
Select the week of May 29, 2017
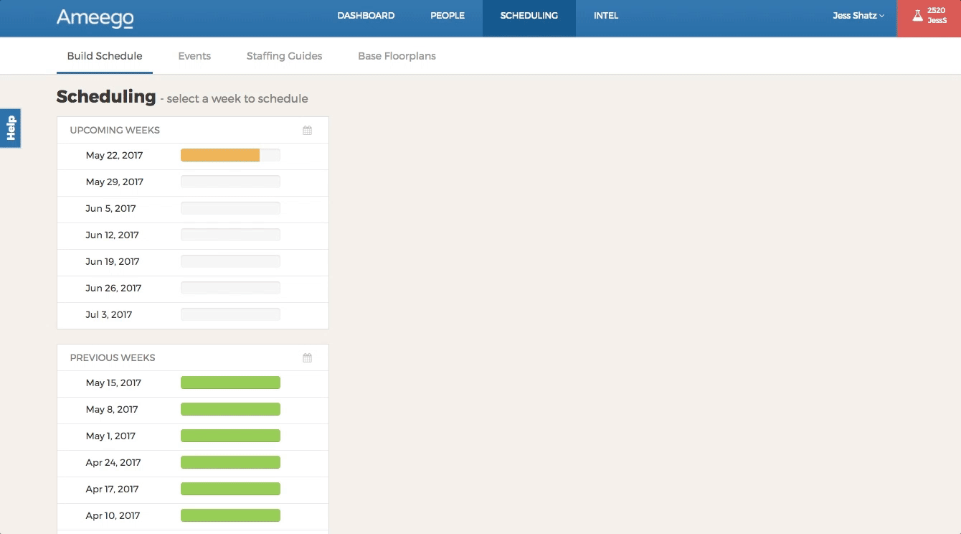193,182
